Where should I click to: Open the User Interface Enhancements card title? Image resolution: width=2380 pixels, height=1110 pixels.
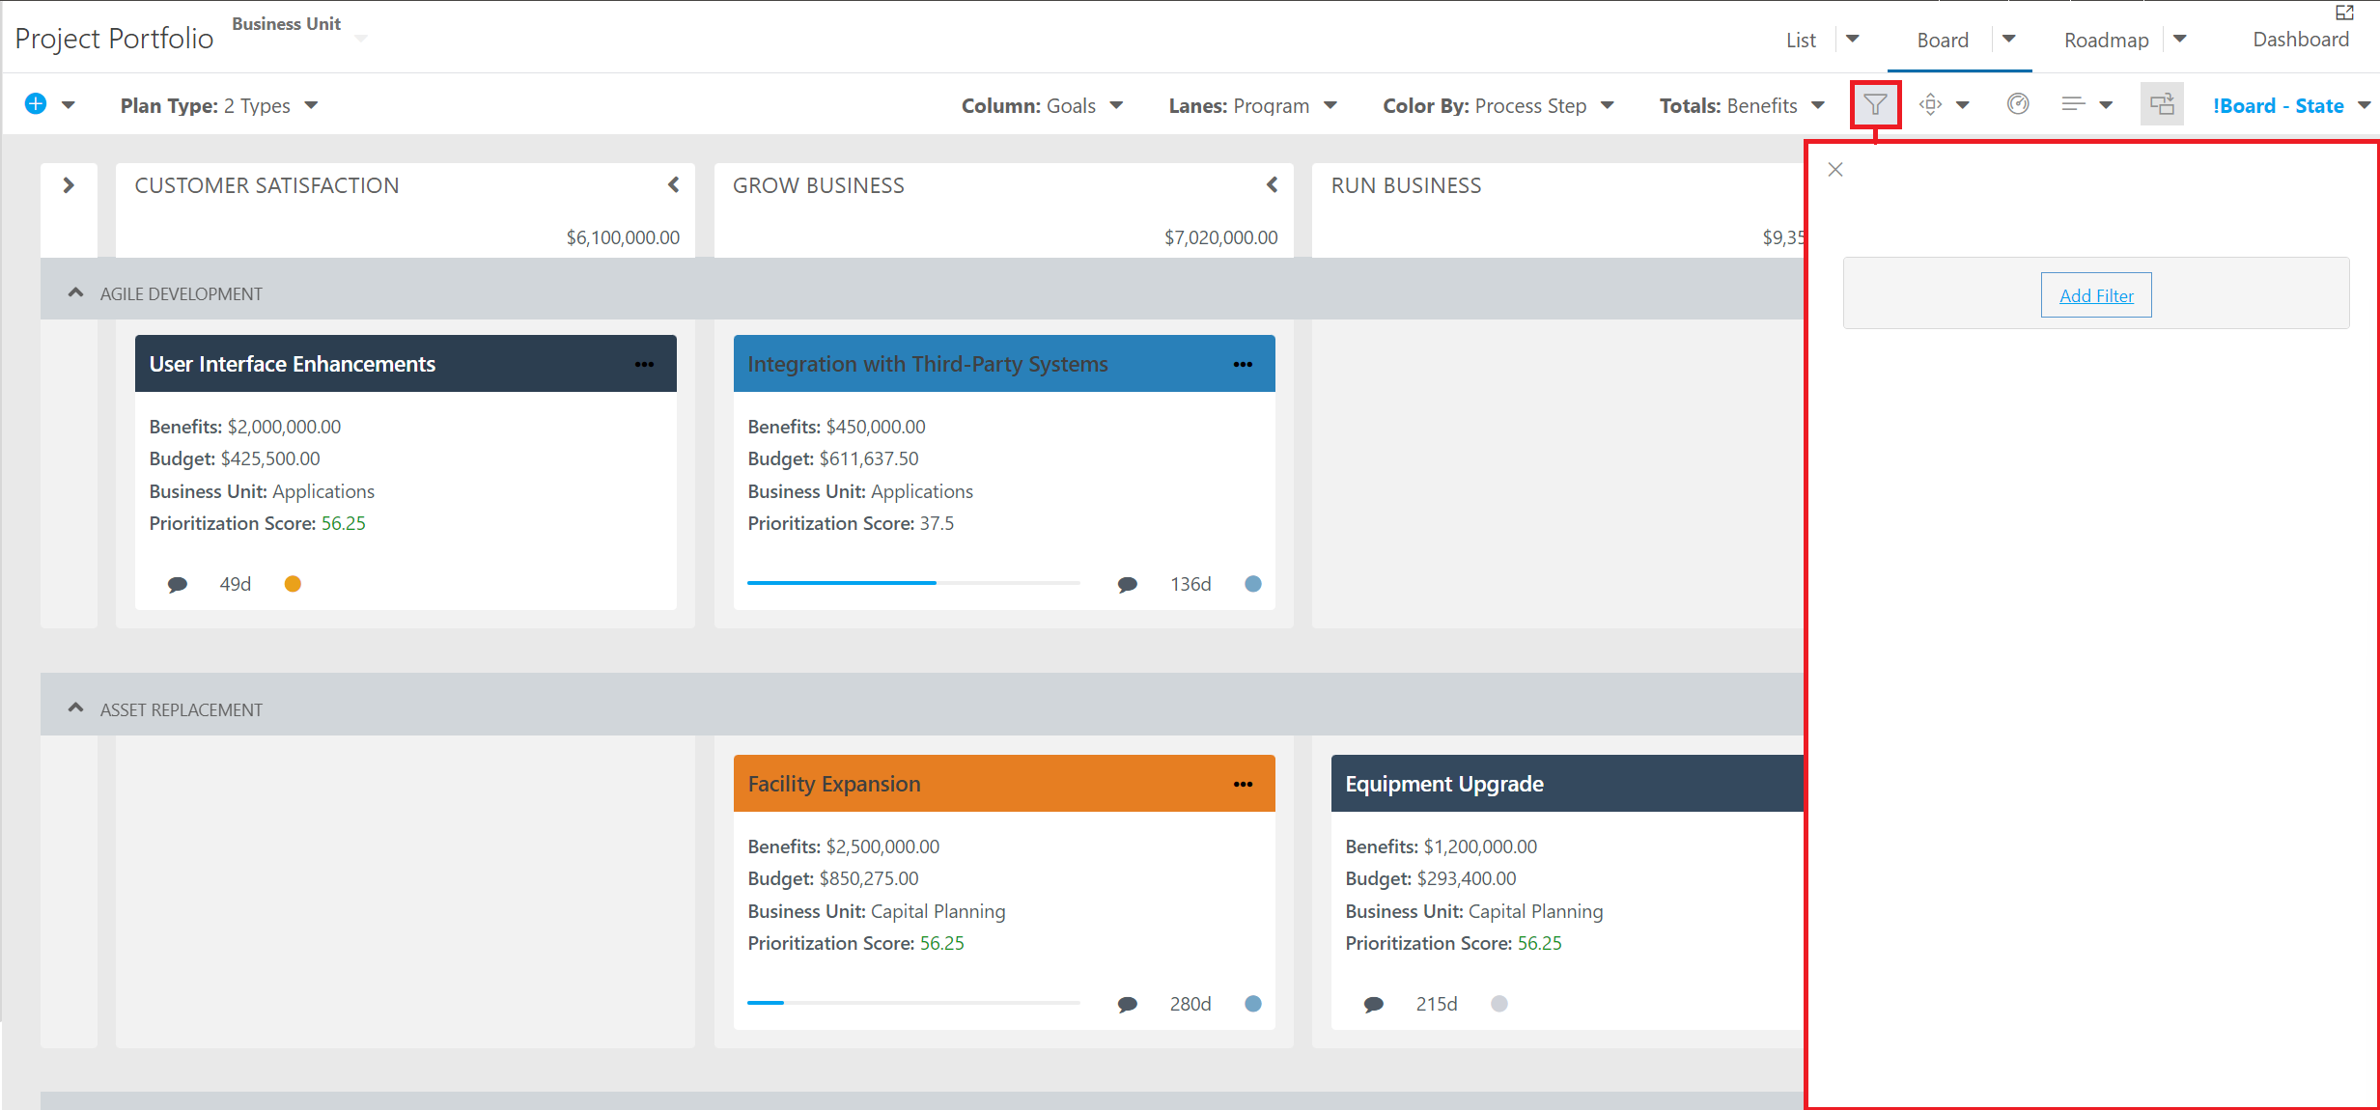click(x=293, y=364)
